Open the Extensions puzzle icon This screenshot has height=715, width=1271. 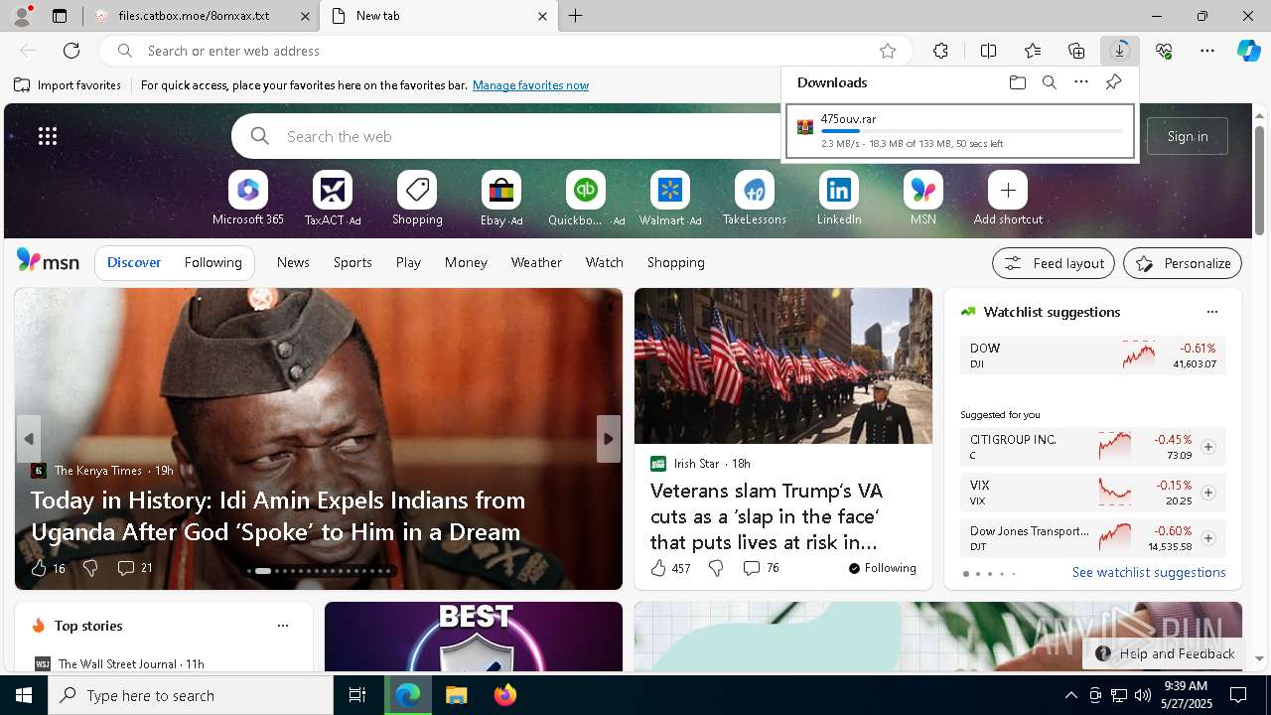(x=940, y=51)
